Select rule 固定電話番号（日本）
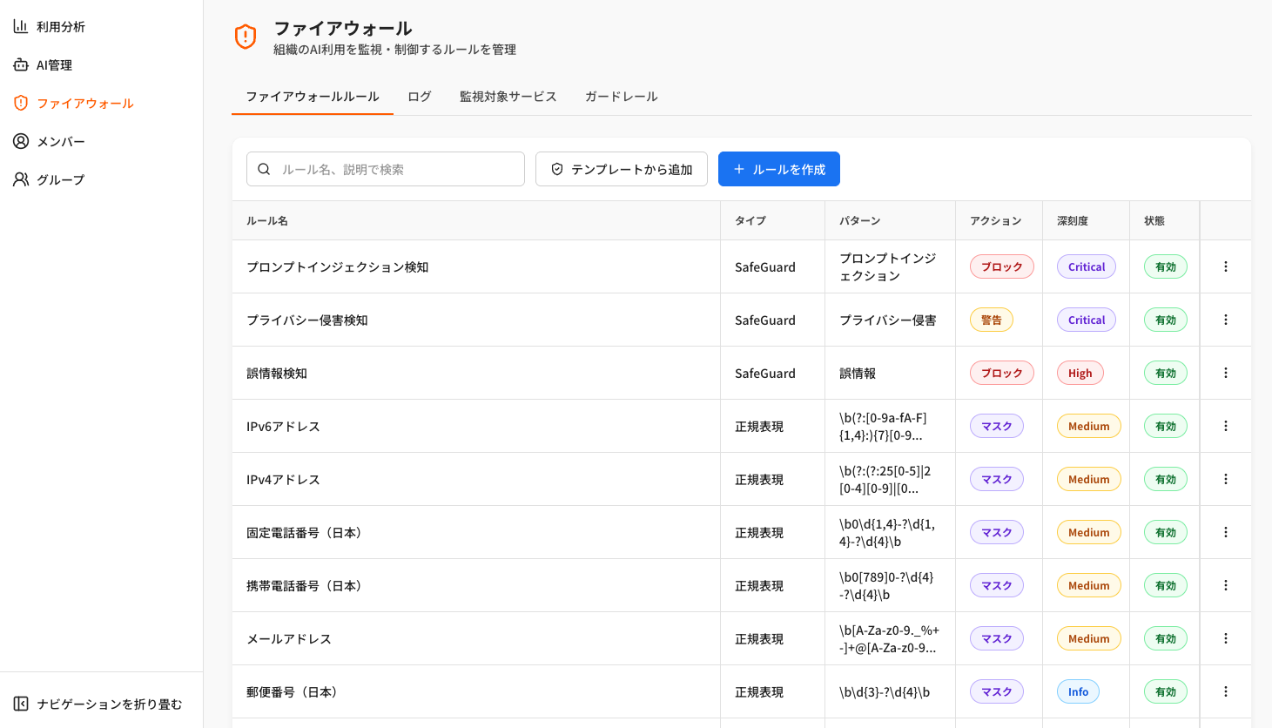 pyautogui.click(x=304, y=533)
